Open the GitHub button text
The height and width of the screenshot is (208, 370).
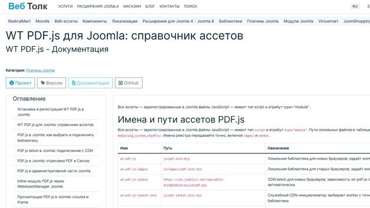pyautogui.click(x=131, y=83)
